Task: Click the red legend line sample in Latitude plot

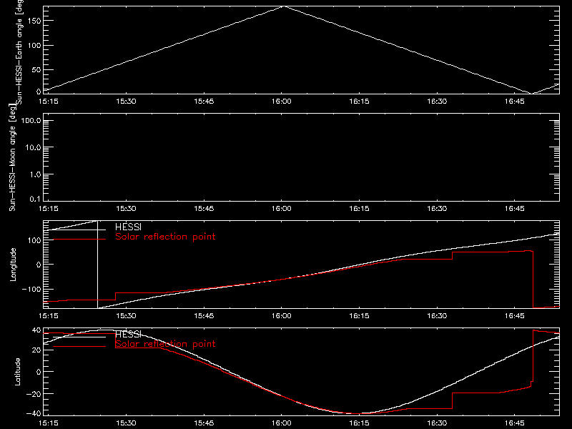Action: click(79, 346)
